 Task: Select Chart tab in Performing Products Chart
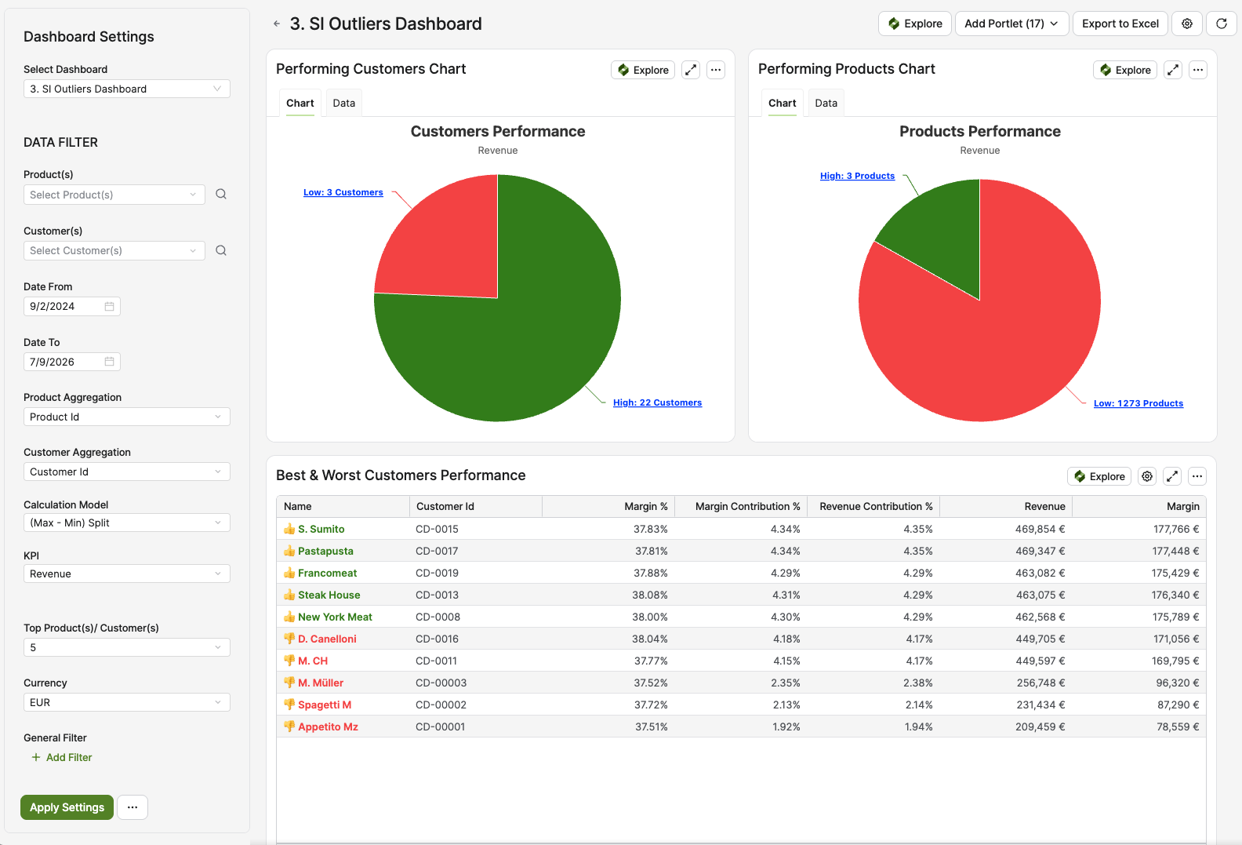[783, 103]
